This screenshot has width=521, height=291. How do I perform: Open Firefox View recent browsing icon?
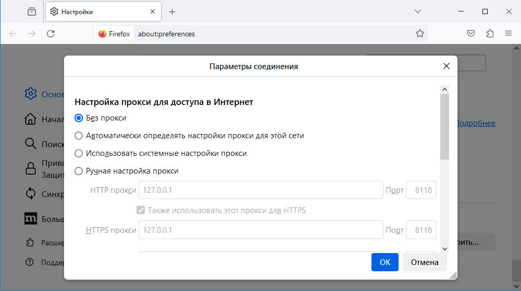tap(32, 11)
